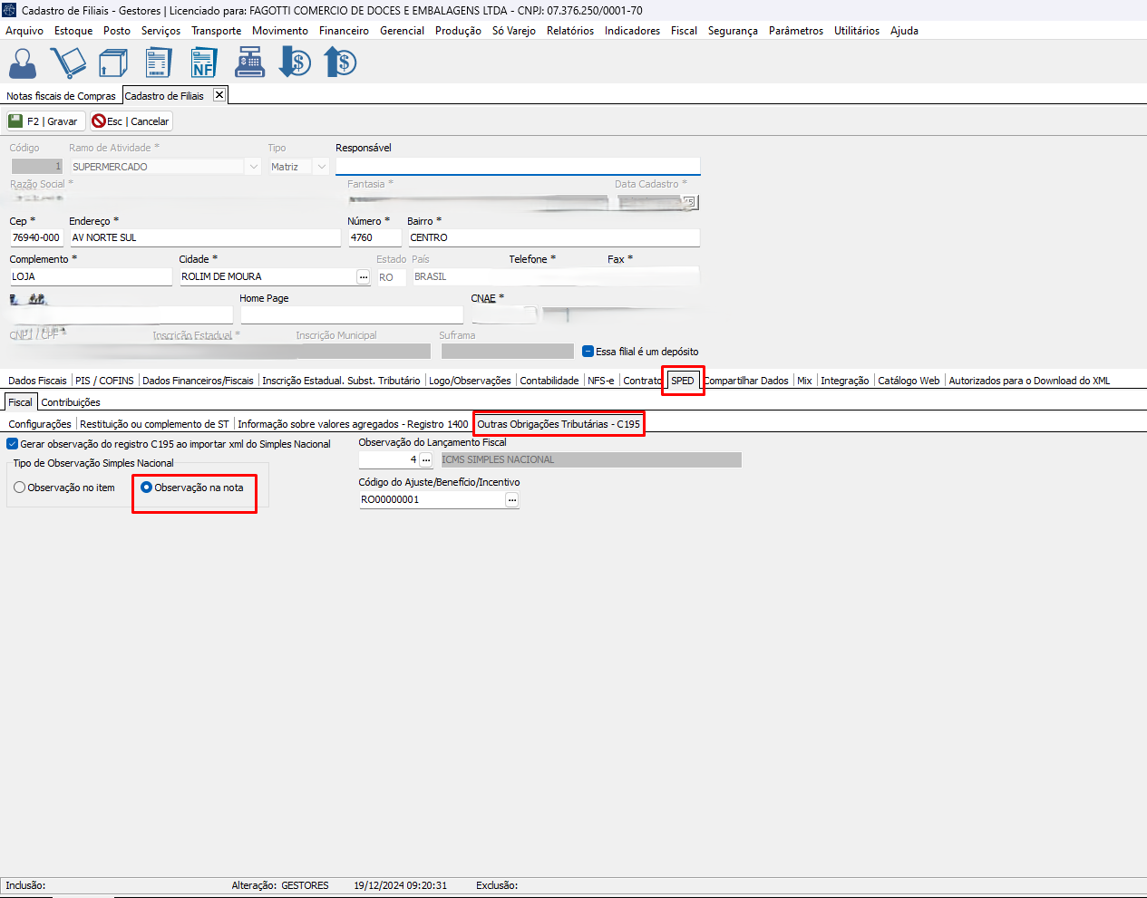
Task: Open the Tipo Matriz dropdown
Action: 321,167
